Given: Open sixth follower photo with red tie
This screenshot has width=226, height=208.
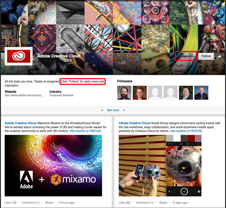Looking at the screenshot, I should tap(202, 93).
